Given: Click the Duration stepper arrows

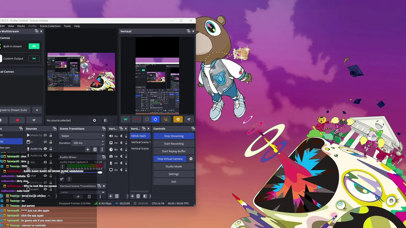Looking at the screenshot, I should tap(103, 143).
